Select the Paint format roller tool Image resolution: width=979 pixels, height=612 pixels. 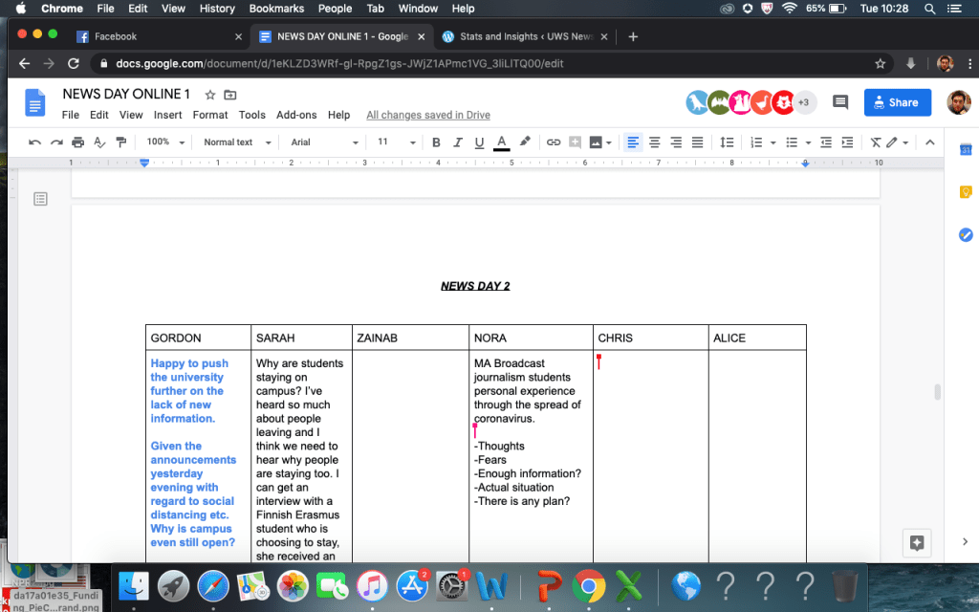click(x=121, y=142)
